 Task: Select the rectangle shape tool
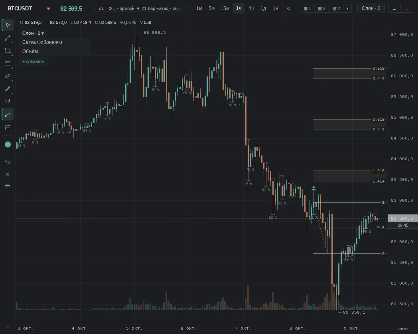[8, 51]
